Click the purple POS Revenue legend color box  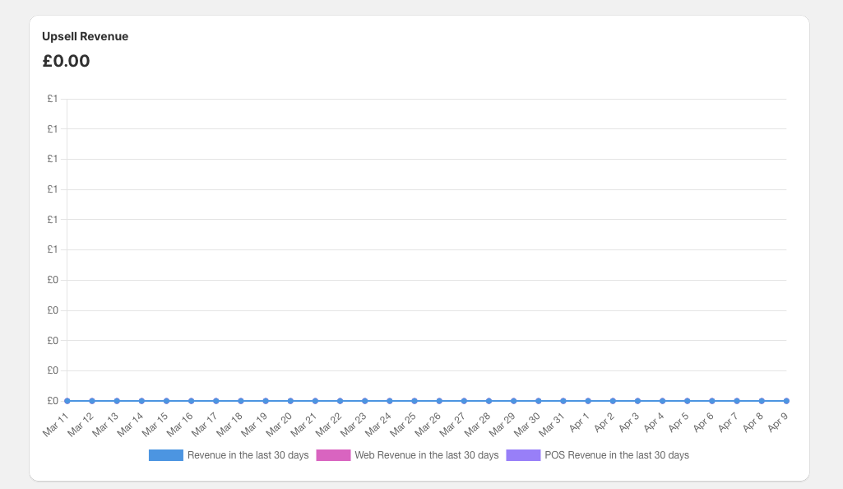(523, 455)
